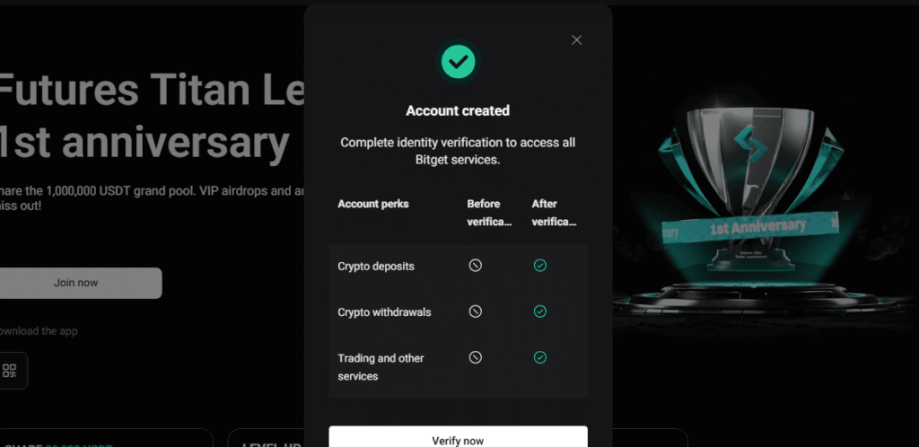Image resolution: width=919 pixels, height=447 pixels.
Task: Click the Crypto deposits row label
Action: pos(375,267)
